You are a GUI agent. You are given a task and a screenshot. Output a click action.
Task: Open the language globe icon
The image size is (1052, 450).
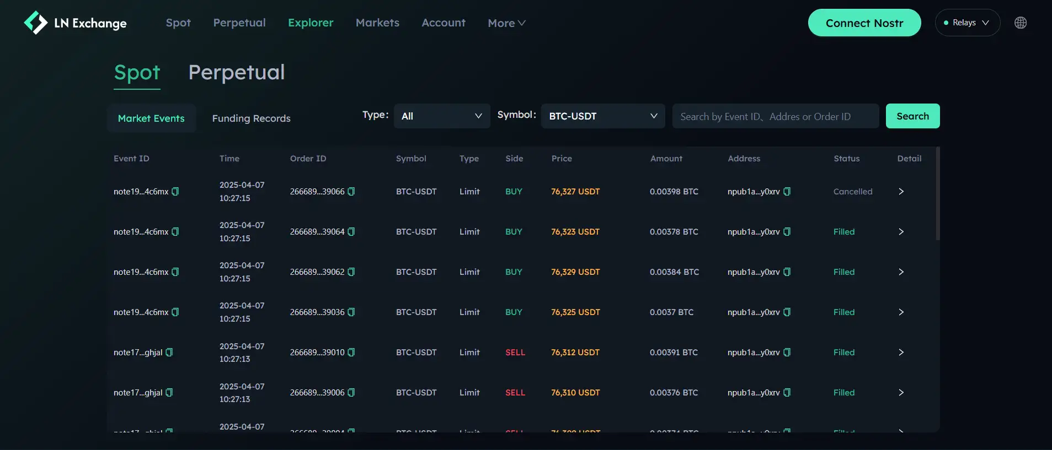coord(1020,23)
